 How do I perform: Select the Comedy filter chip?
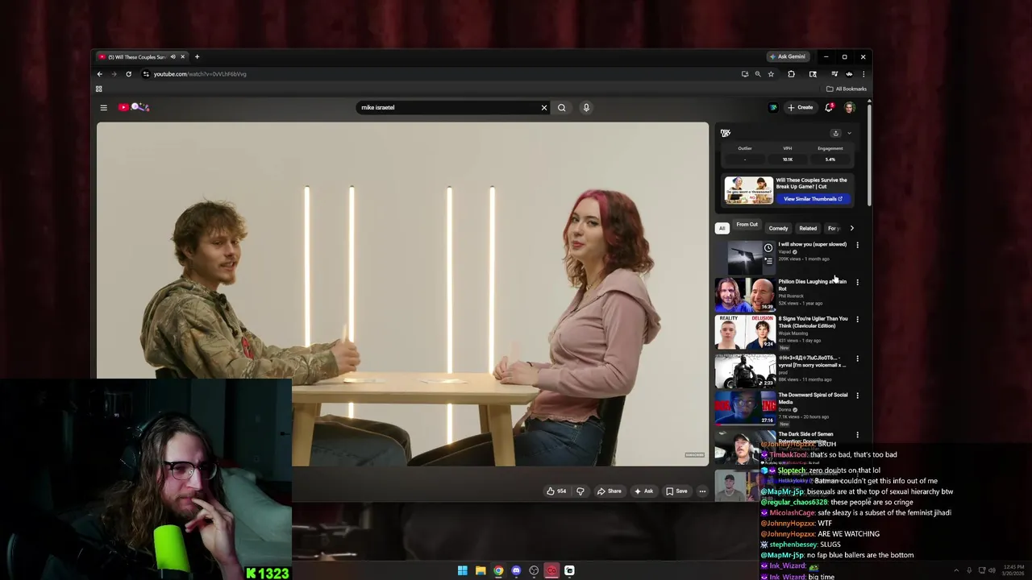(x=778, y=228)
